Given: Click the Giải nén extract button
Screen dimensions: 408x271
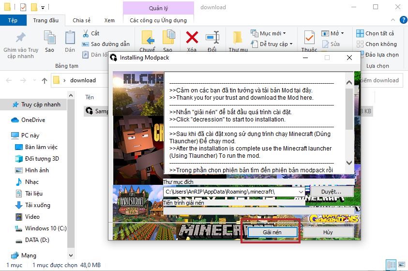Looking at the screenshot, I should click(x=272, y=232).
